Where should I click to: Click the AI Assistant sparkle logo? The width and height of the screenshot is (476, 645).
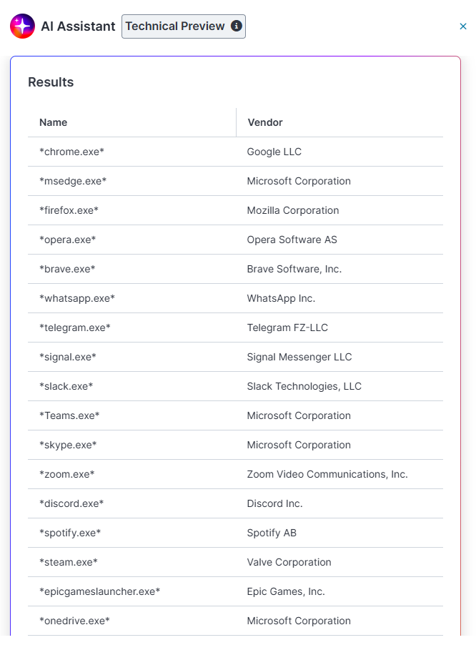pyautogui.click(x=22, y=26)
